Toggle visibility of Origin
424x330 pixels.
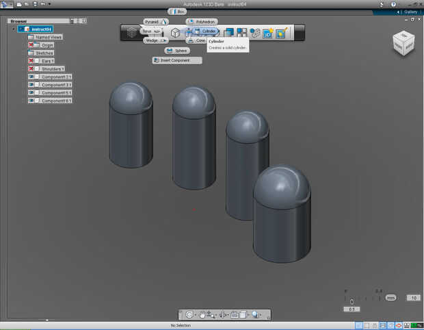(31, 45)
